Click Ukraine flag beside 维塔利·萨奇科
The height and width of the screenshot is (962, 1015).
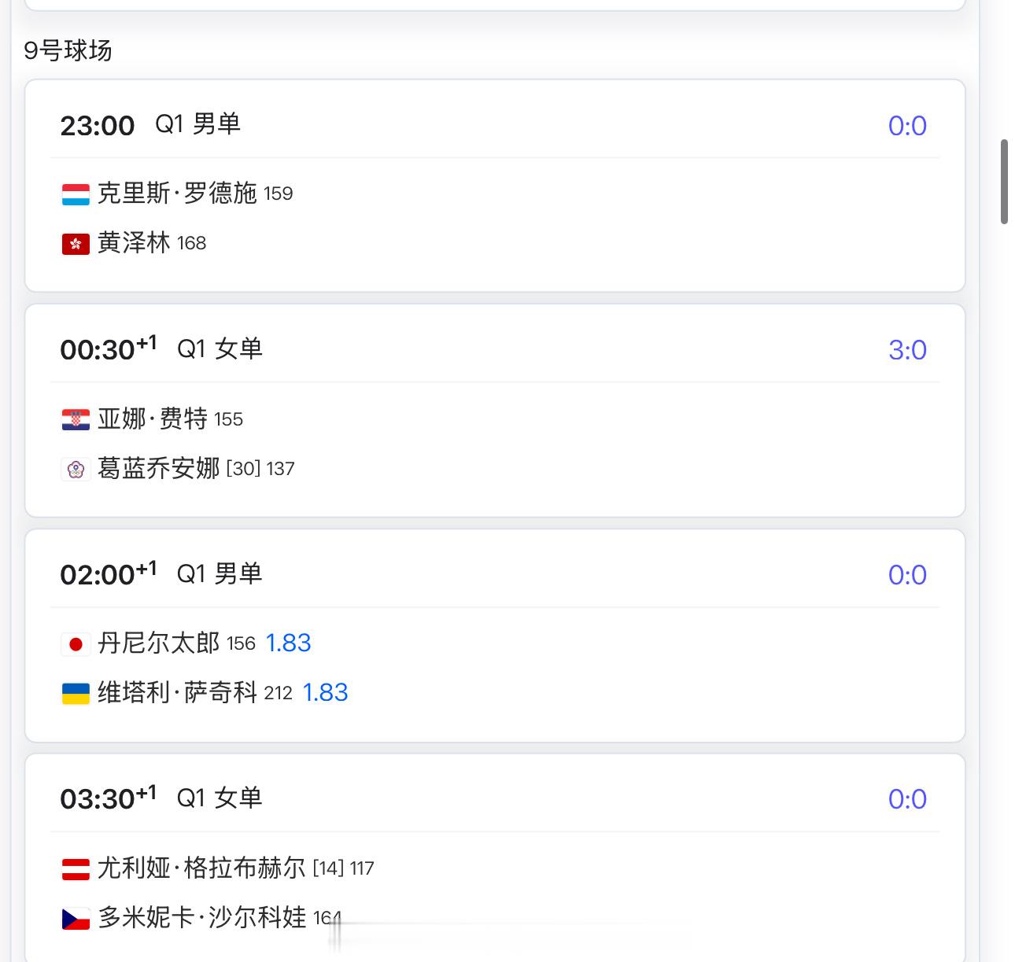tap(76, 694)
